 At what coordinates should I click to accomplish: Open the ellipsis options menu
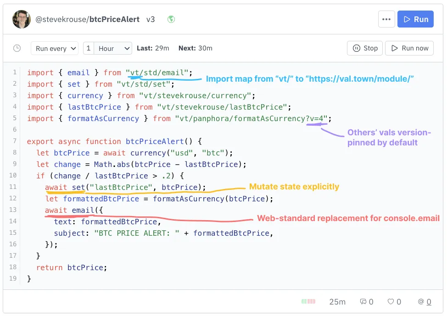(x=386, y=19)
